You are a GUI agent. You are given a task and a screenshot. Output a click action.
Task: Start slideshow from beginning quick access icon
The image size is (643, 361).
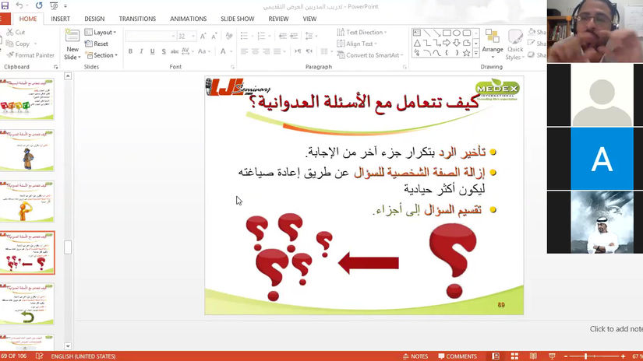tap(54, 5)
